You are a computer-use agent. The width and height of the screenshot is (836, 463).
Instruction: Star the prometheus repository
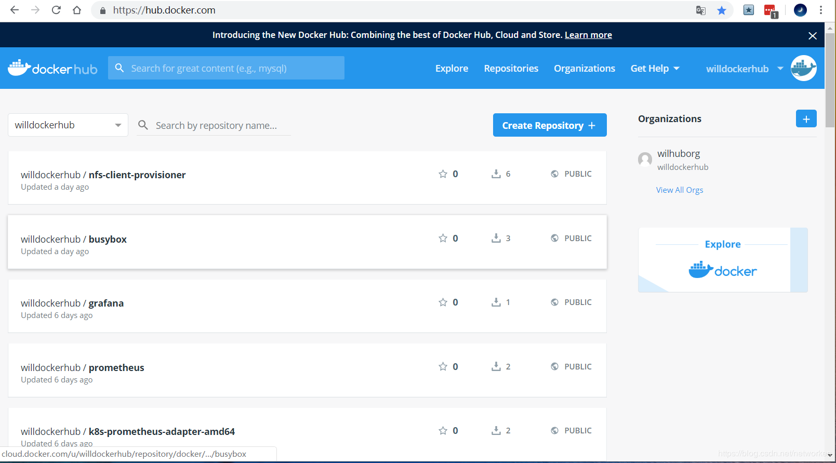(443, 367)
